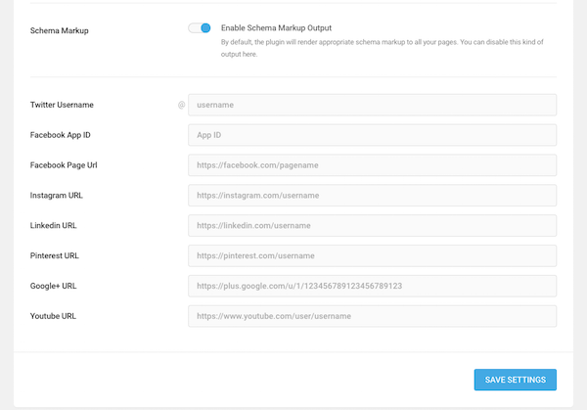The width and height of the screenshot is (587, 410).
Task: Click the @ symbol before Twitter username
Action: (x=181, y=105)
